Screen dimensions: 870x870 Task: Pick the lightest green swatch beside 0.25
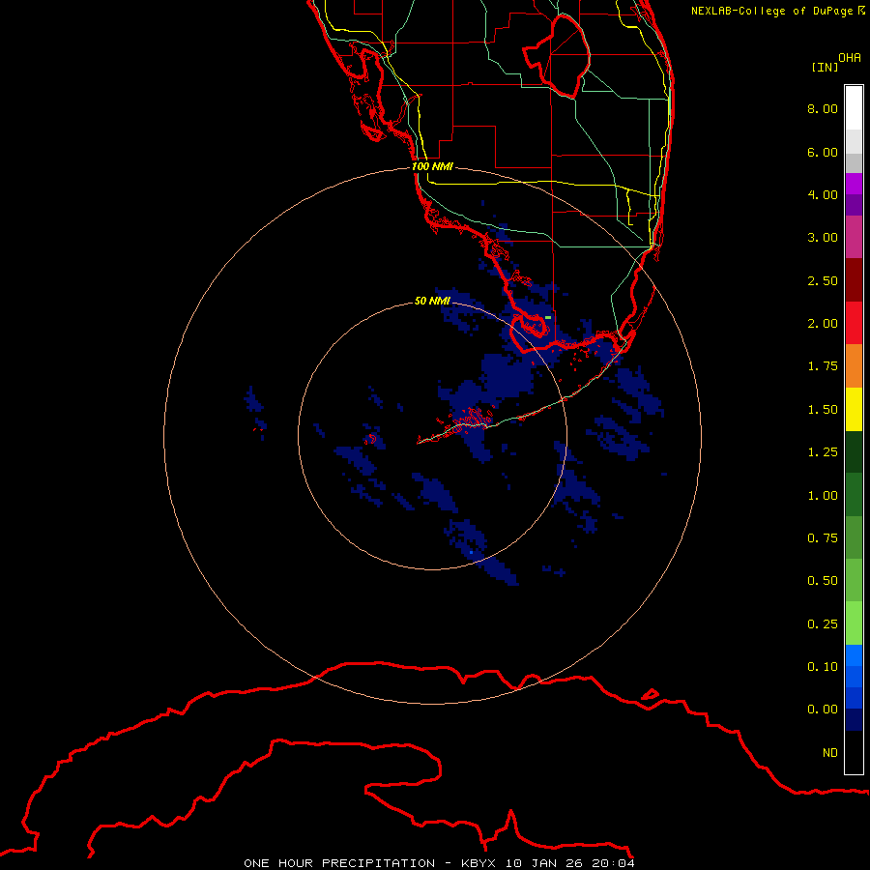854,623
